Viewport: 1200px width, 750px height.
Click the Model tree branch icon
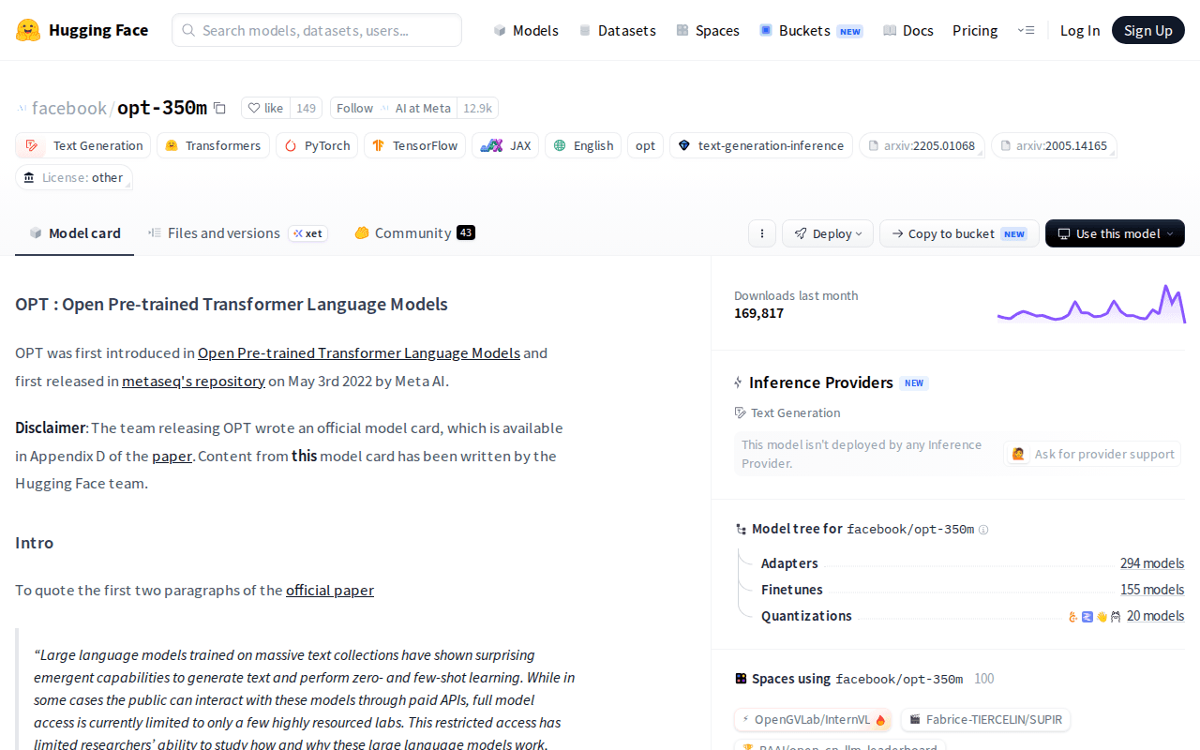[x=741, y=530]
